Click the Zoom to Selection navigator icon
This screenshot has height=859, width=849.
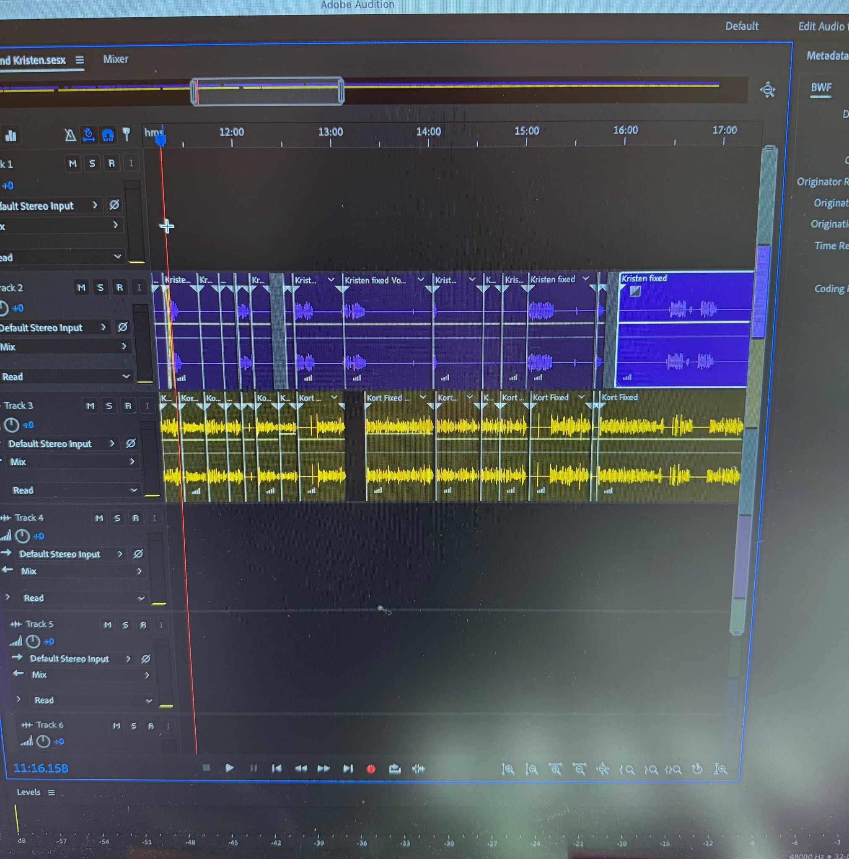coord(767,90)
